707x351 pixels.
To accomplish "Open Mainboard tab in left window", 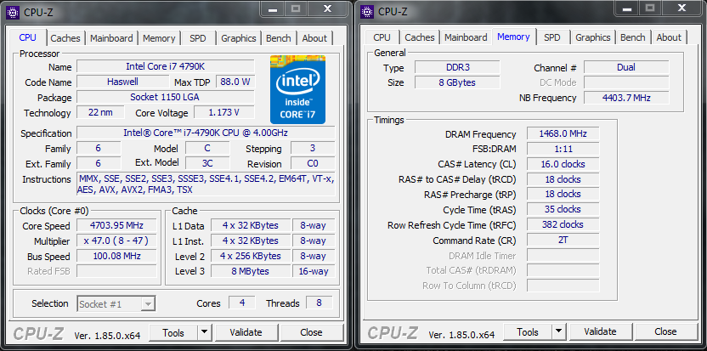I will 111,38.
